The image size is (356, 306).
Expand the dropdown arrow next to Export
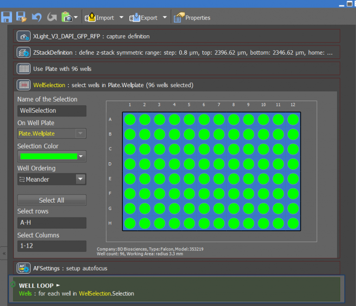click(165, 18)
